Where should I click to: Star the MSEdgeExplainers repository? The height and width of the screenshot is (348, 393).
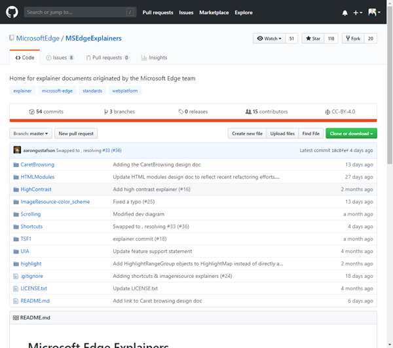click(x=312, y=39)
